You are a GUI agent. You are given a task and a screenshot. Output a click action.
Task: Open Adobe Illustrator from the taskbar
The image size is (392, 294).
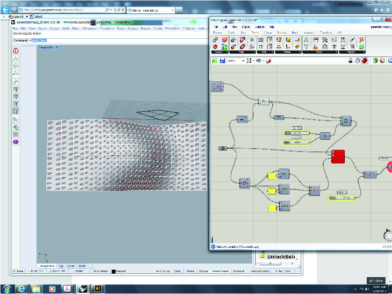pyautogui.click(x=98, y=288)
